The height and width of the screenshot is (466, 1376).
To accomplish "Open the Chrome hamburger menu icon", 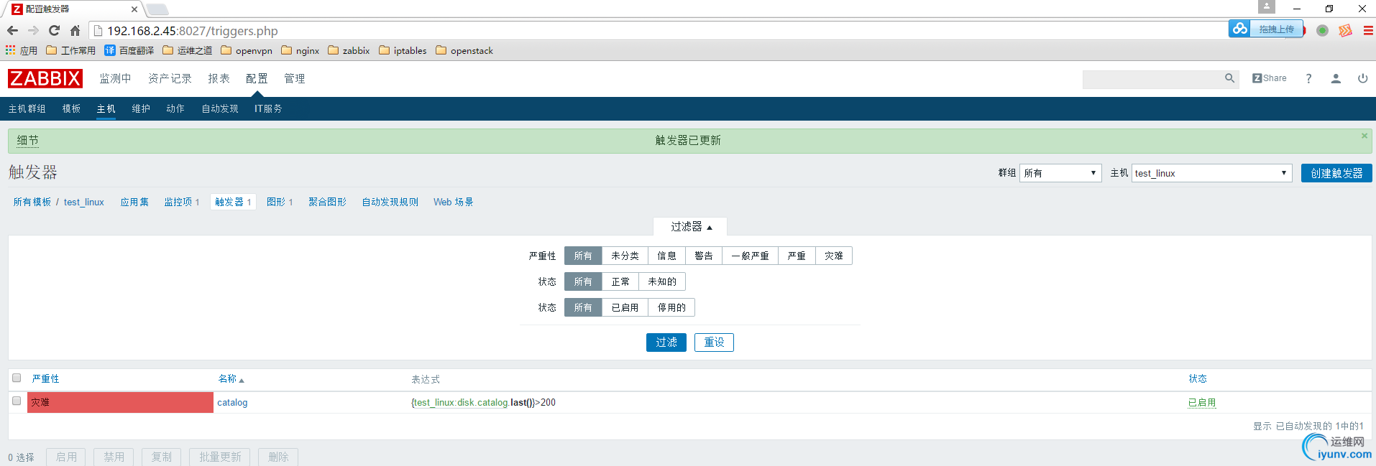I will pos(1368,31).
